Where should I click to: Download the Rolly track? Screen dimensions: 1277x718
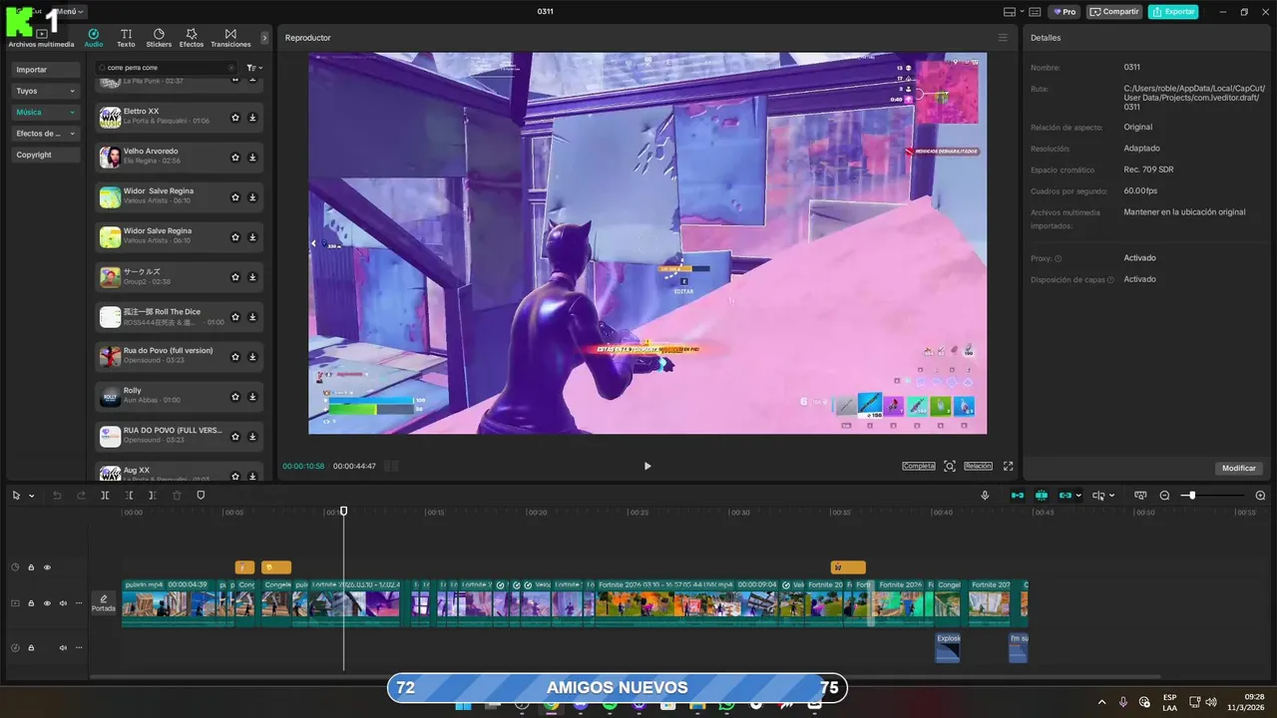click(252, 397)
